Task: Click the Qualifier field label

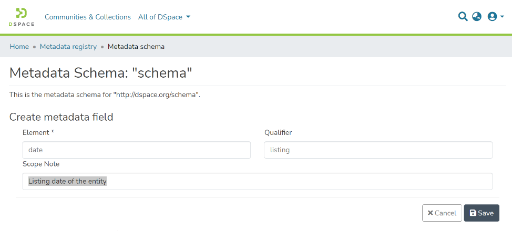Action: pos(278,132)
